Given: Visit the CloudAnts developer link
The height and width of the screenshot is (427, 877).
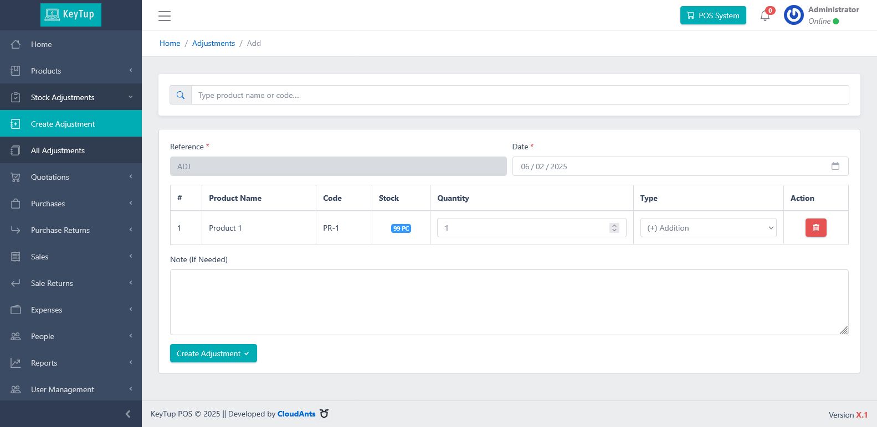Looking at the screenshot, I should click(x=296, y=414).
